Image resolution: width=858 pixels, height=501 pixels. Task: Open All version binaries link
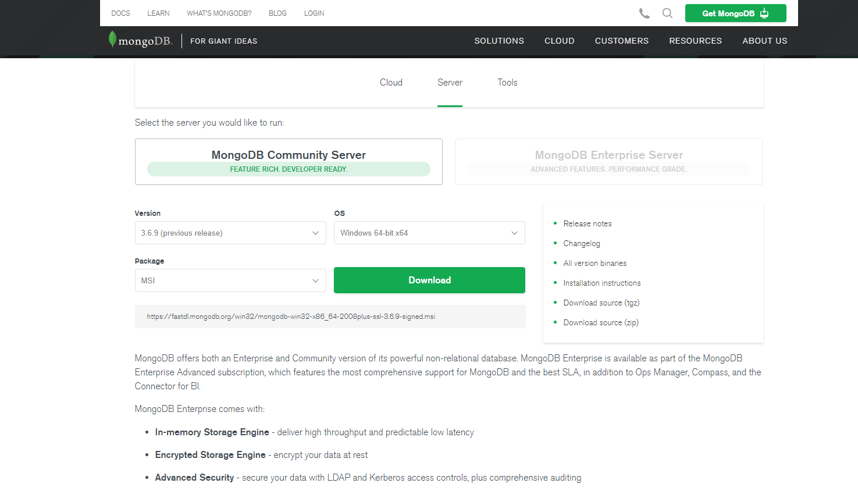pos(595,263)
